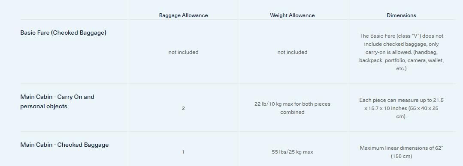The height and width of the screenshot is (166, 463).
Task: Click the 'personal objects' label text
Action: (x=44, y=106)
